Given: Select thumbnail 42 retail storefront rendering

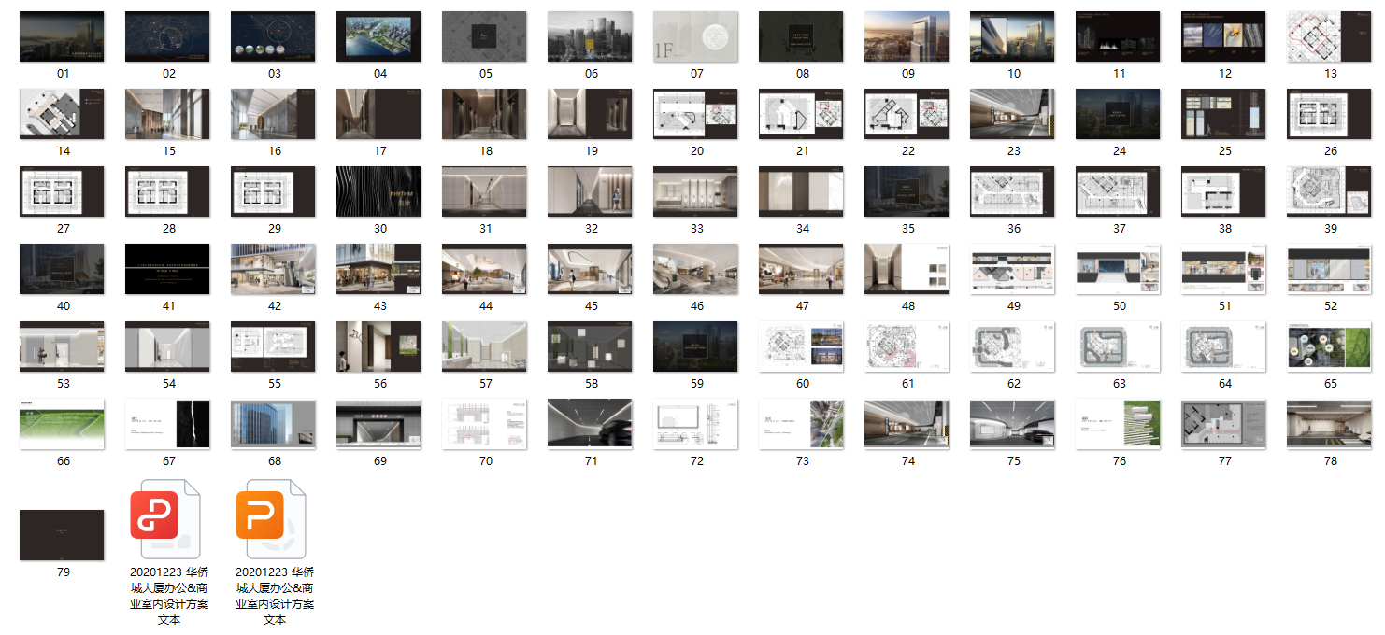Looking at the screenshot, I should (x=274, y=269).
